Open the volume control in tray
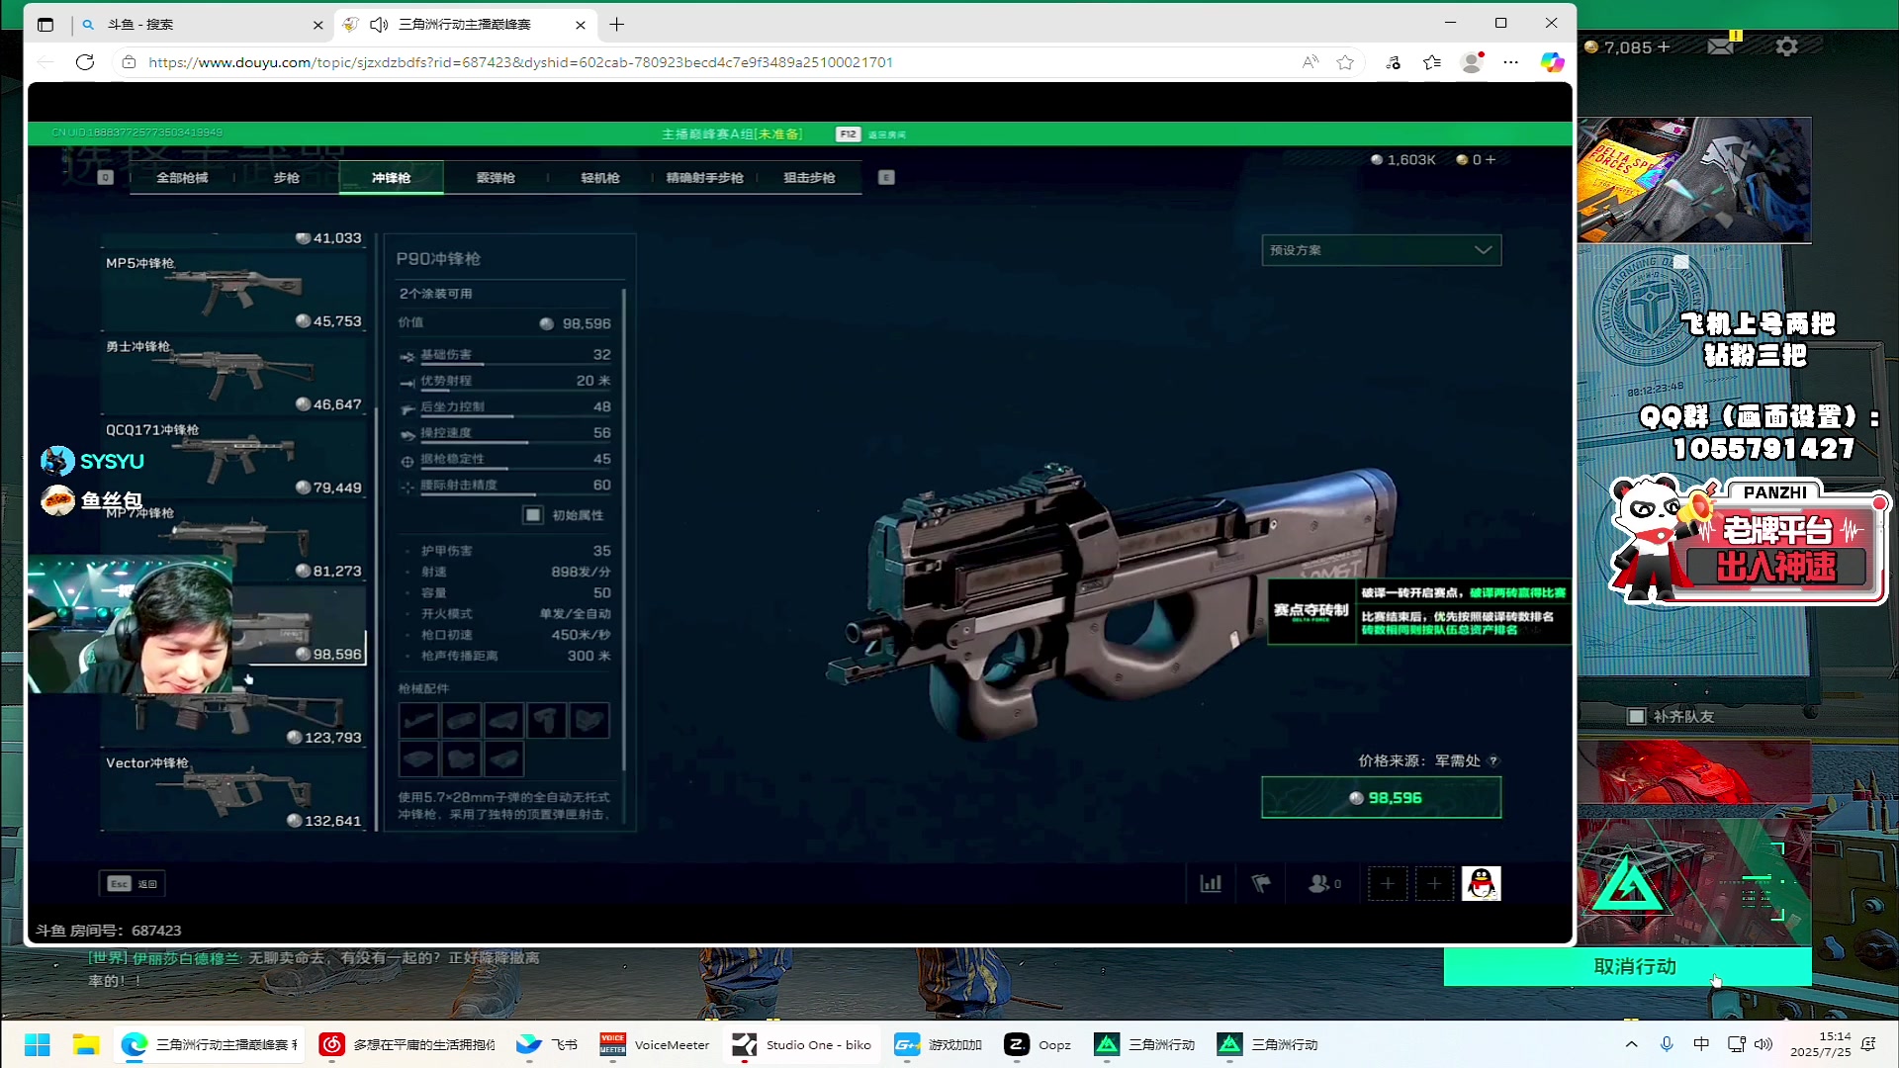 point(1763,1044)
